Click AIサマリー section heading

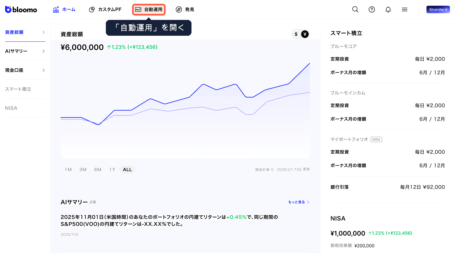(x=74, y=202)
